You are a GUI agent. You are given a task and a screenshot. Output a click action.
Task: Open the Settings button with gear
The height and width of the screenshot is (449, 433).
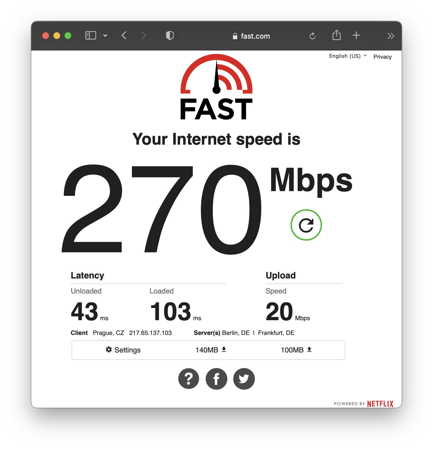(123, 350)
